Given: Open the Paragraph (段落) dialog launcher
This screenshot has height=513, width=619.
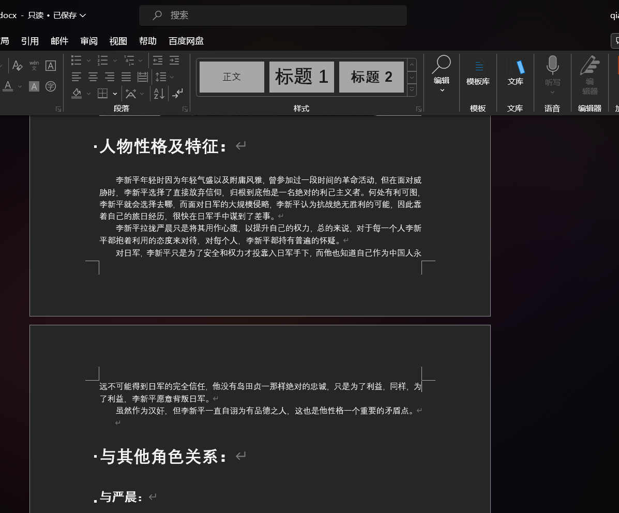Looking at the screenshot, I should (185, 109).
